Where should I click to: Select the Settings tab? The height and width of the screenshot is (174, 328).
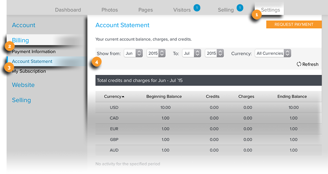pyautogui.click(x=271, y=10)
